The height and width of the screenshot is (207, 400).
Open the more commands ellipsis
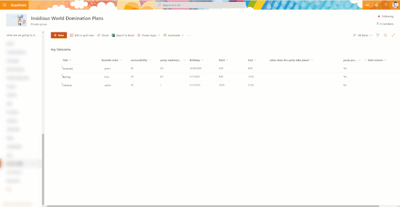(189, 35)
